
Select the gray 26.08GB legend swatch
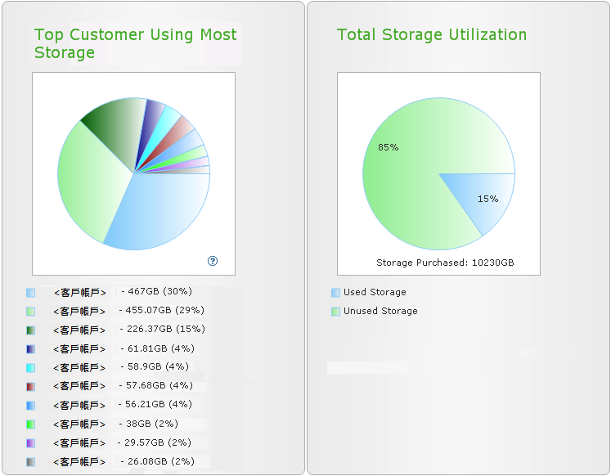[x=30, y=461]
